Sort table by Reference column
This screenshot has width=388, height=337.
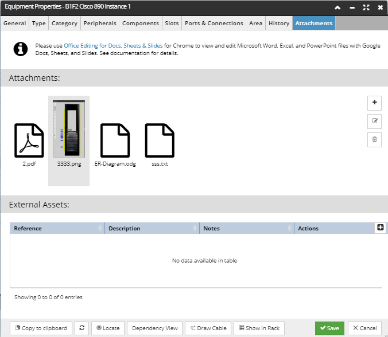(x=57, y=228)
